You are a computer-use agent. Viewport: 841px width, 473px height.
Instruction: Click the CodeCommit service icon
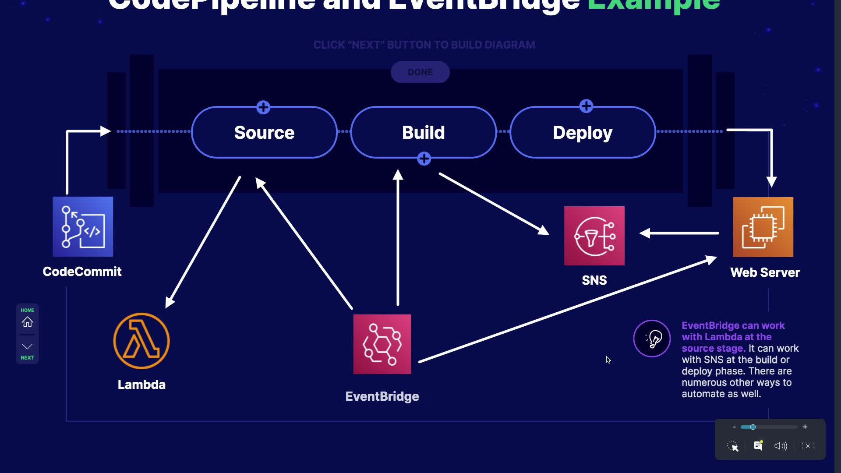(x=83, y=226)
